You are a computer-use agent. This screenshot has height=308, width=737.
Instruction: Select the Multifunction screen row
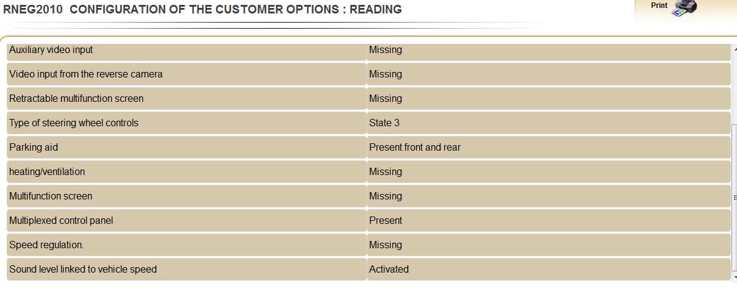click(x=368, y=196)
